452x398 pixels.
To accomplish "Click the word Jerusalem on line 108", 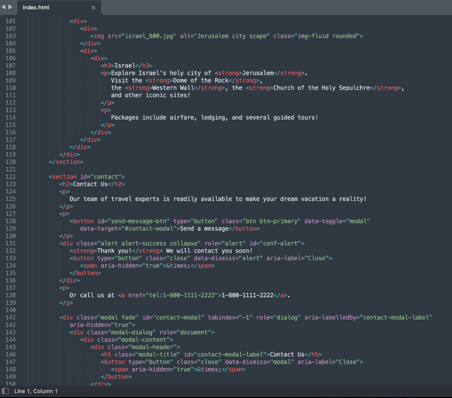I will [258, 73].
